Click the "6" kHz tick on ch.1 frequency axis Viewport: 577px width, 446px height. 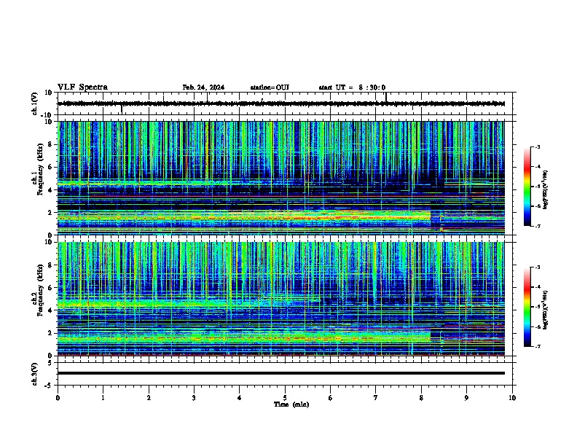tap(51, 167)
